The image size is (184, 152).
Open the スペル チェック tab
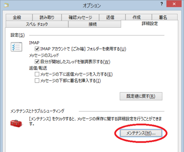point(37,24)
